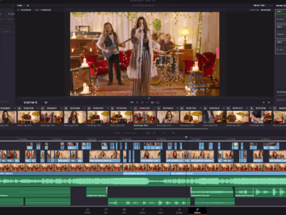Click the mute audio icon beside the timecode
This screenshot has width=286, height=215.
tap(46, 102)
